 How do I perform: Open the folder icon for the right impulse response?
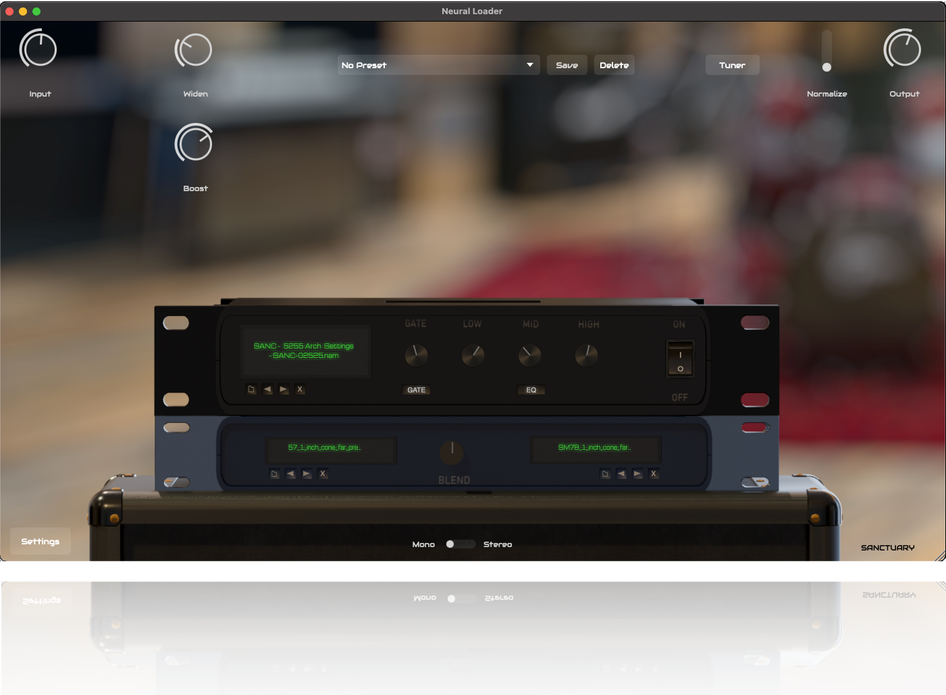point(604,473)
